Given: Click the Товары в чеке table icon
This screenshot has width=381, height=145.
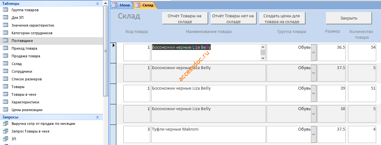Looking at the screenshot, I should tap(5, 94).
